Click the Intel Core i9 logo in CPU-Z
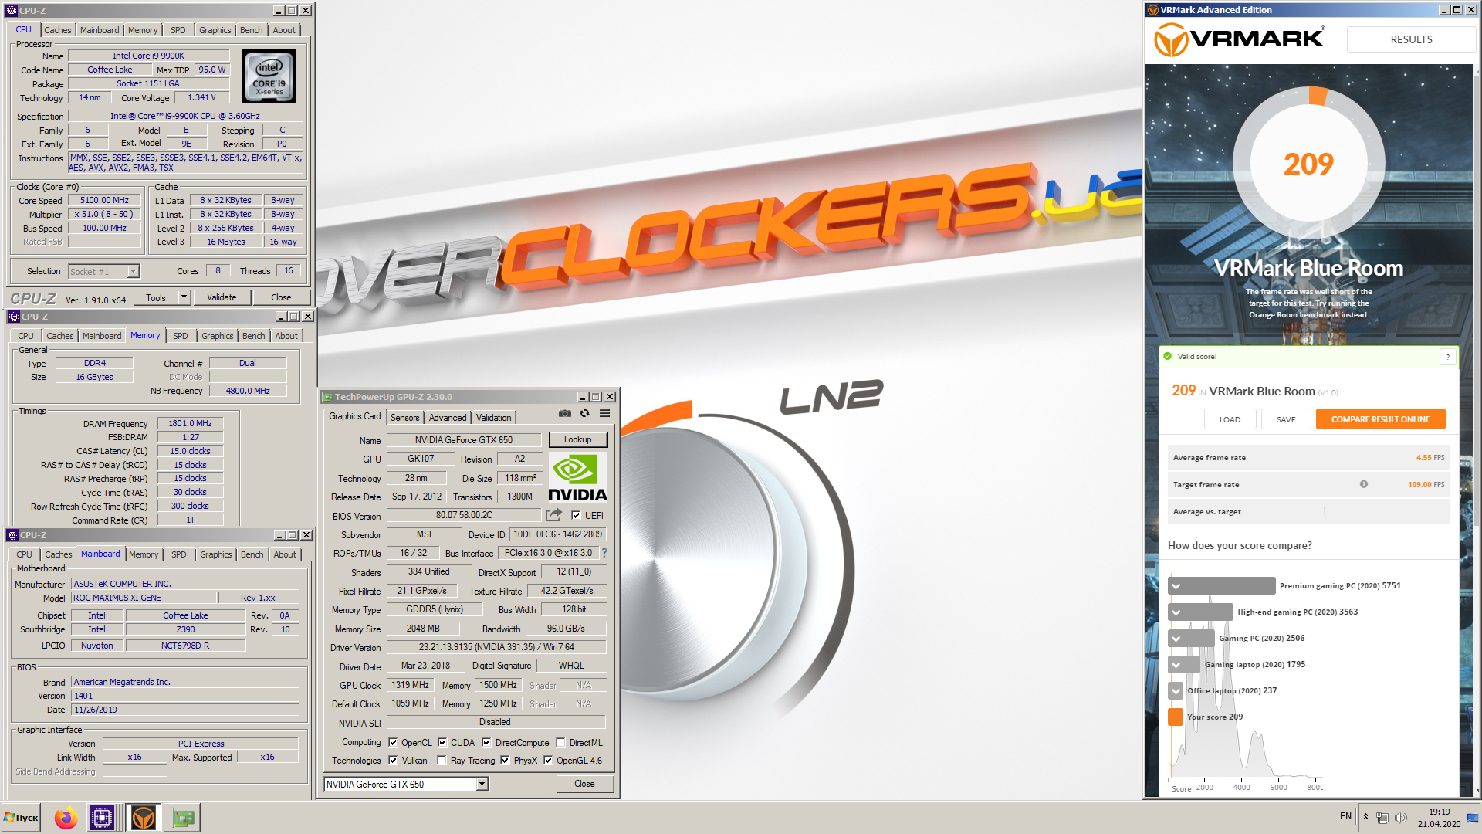 269,76
